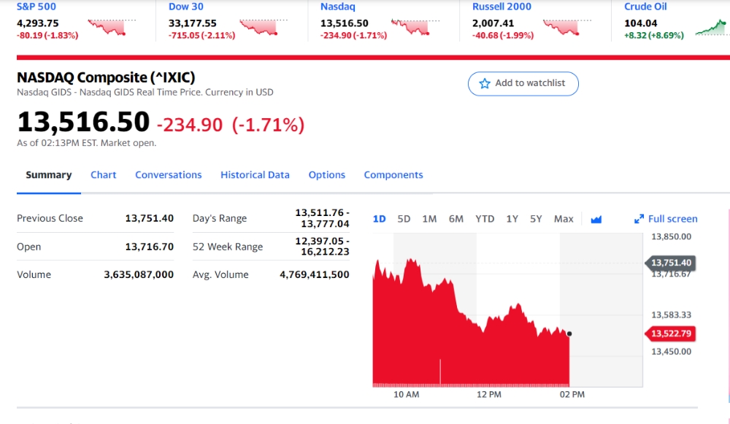This screenshot has width=730, height=424.
Task: Open the Historical Data tab
Action: click(255, 175)
